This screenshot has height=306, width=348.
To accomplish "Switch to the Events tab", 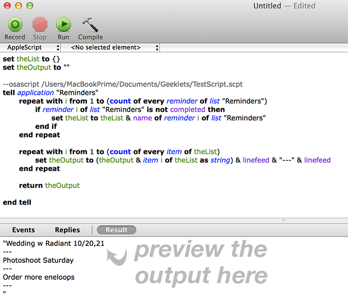I will [23, 230].
